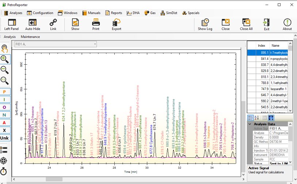Image resolution: width=297 pixels, height=184 pixels.
Task: Toggle aromatics A group filter
Action: (x=4, y=123)
